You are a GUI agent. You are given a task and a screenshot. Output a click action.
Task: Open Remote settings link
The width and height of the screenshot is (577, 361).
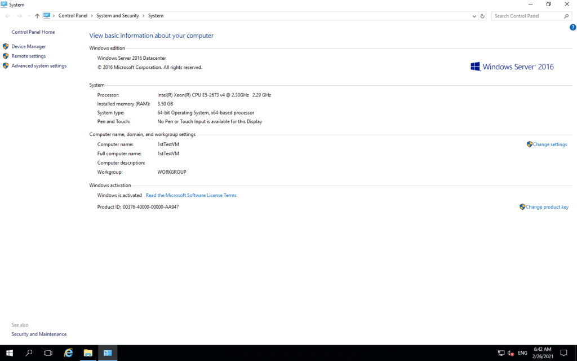[x=28, y=56]
